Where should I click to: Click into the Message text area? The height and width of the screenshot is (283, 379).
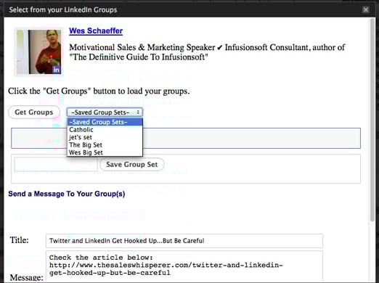click(184, 266)
